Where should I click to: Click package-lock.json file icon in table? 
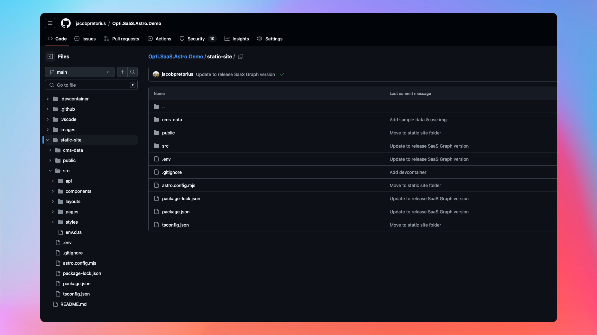[156, 198]
